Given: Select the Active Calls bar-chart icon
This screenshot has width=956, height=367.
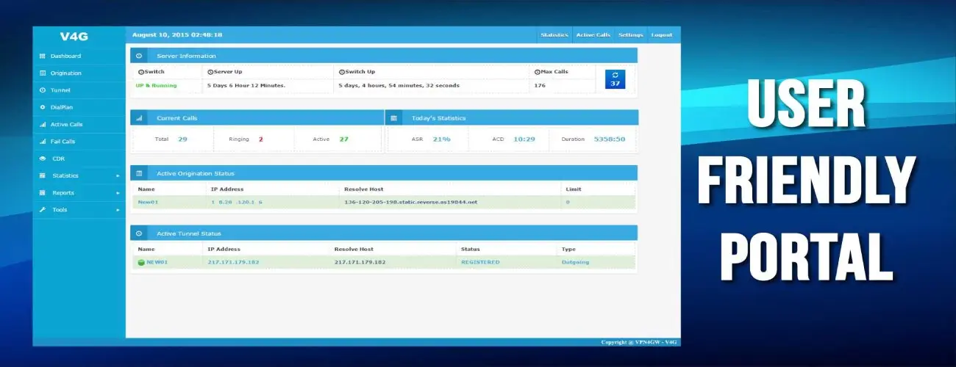Looking at the screenshot, I should coord(43,125).
